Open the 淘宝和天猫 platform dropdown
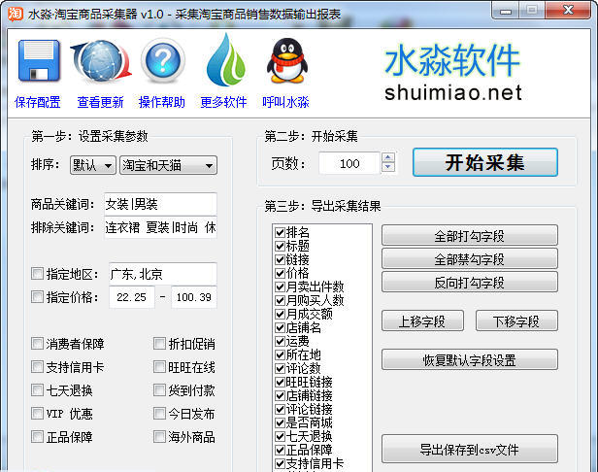Screen dimensions: 598x472 click(168, 165)
